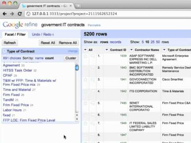Star row 1 with contract 1939

[86, 56]
